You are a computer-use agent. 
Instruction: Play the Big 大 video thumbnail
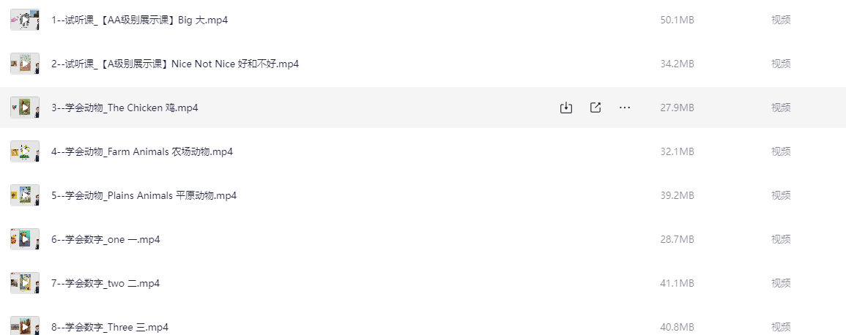[x=25, y=20]
